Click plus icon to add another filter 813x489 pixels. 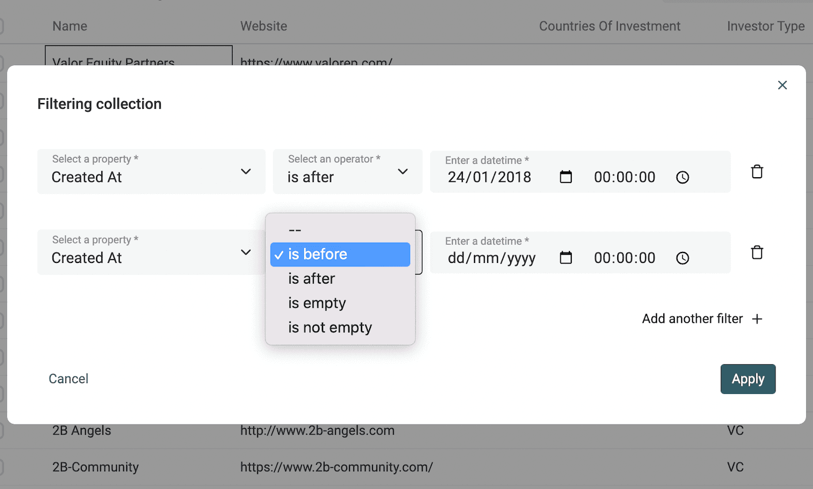(x=757, y=319)
